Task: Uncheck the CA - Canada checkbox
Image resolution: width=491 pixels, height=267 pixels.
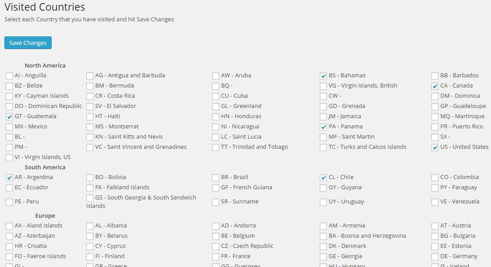Action: coord(435,86)
